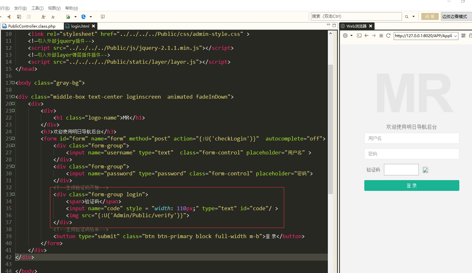Click the layer.js script line
The height and width of the screenshot is (273, 472).
pyautogui.click(x=129, y=62)
